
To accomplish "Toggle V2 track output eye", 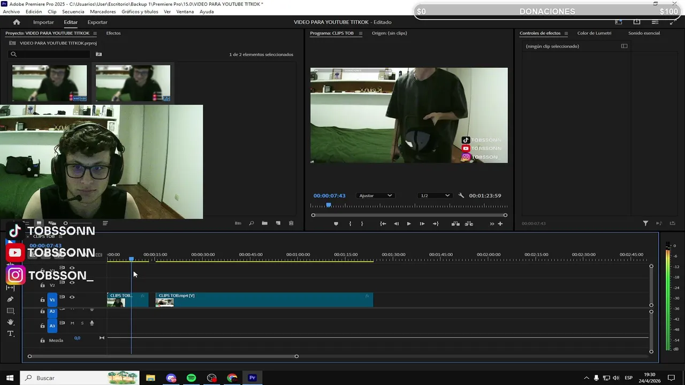I will [x=72, y=282].
